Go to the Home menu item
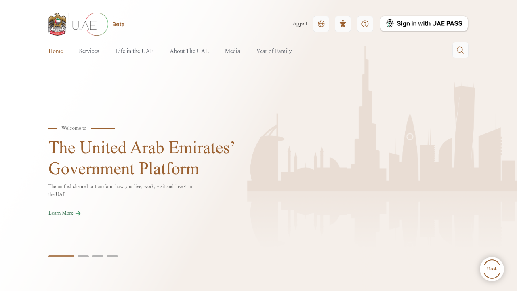517x291 pixels. tap(56, 51)
